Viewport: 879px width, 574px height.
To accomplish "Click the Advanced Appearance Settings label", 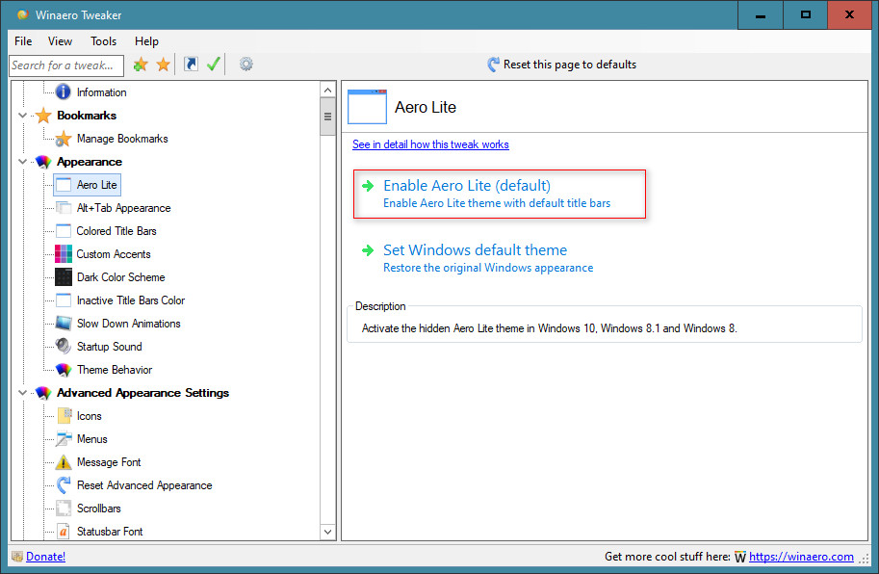I will [x=142, y=393].
